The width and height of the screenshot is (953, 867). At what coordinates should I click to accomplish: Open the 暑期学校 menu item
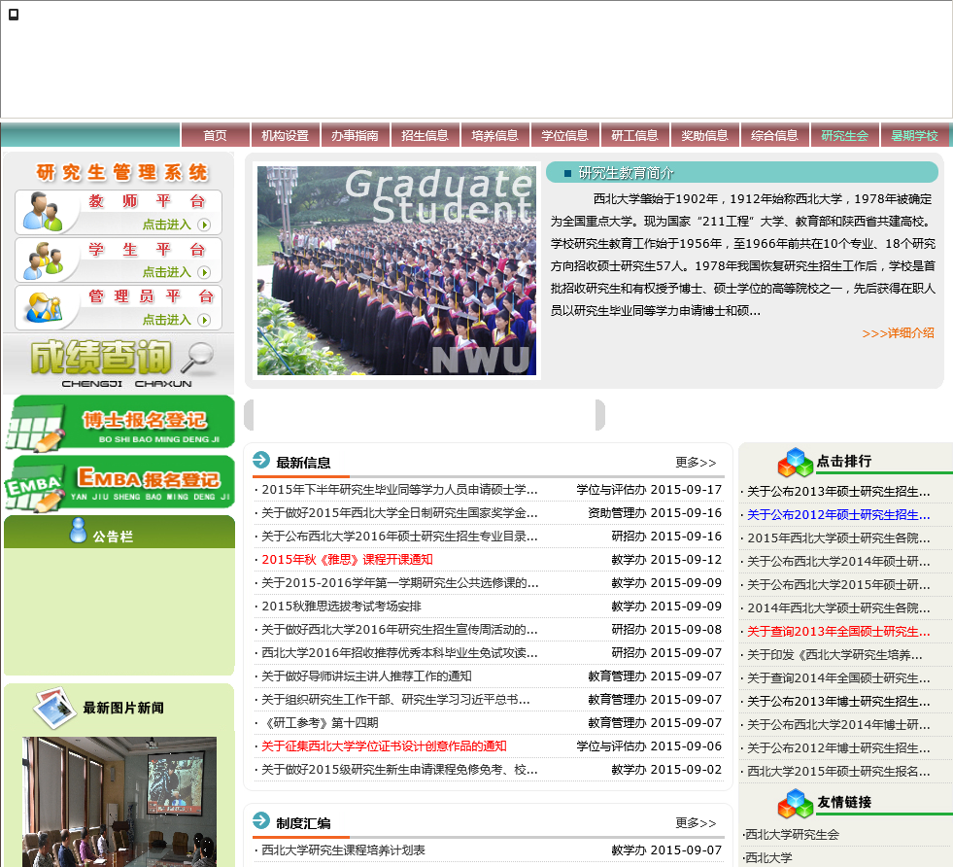point(915,136)
